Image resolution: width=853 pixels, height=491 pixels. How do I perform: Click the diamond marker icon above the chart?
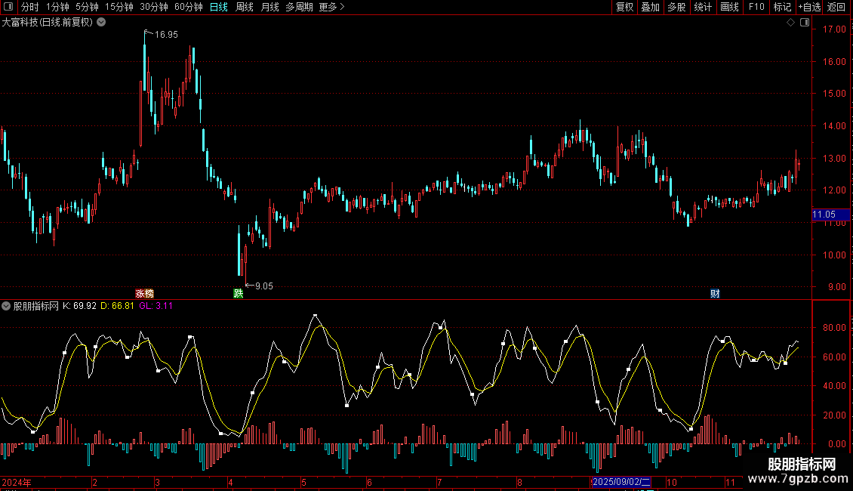click(791, 23)
